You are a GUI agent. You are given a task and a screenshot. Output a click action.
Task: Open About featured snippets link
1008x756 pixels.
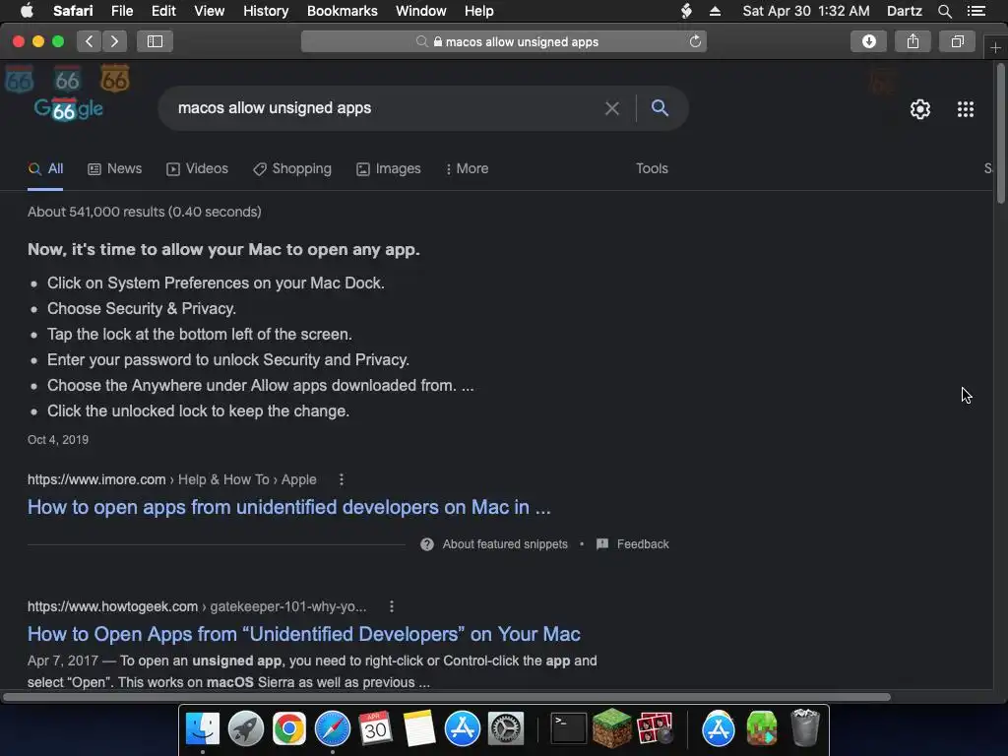point(505,544)
